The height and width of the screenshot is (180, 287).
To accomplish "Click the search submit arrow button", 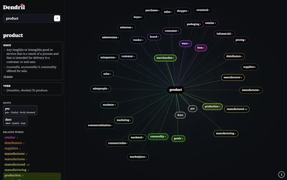I will (57, 18).
